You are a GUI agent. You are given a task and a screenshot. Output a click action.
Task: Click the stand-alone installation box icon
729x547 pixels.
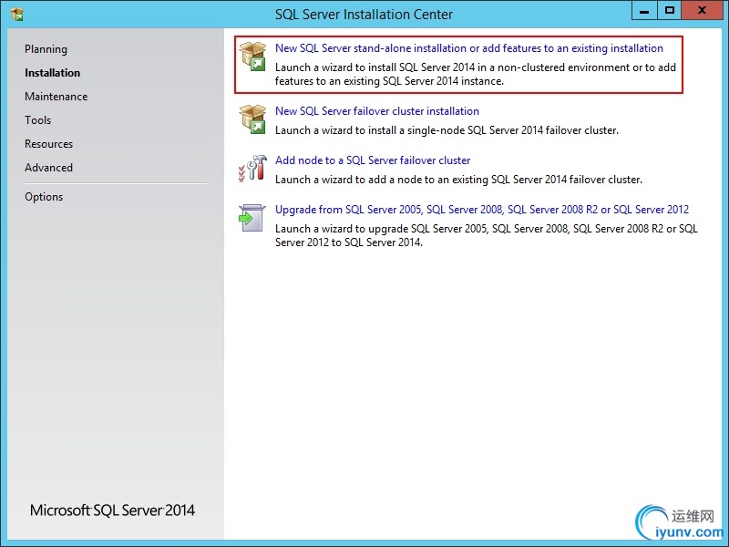[x=252, y=57]
